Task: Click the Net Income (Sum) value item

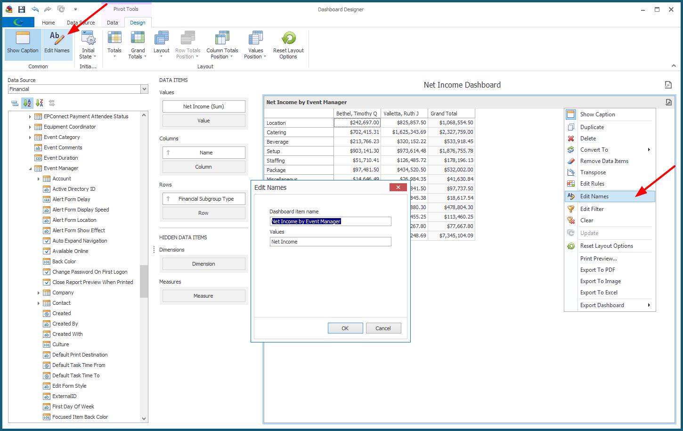Action: click(x=203, y=106)
